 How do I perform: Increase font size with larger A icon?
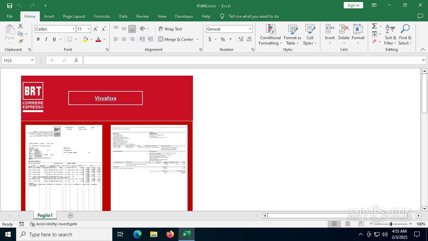point(96,29)
